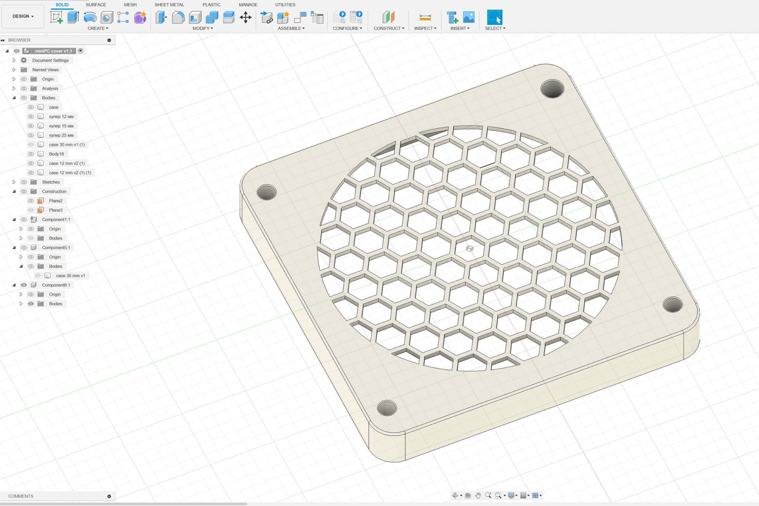Collapse the Construction folder
This screenshot has height=506, width=759.
(14, 191)
